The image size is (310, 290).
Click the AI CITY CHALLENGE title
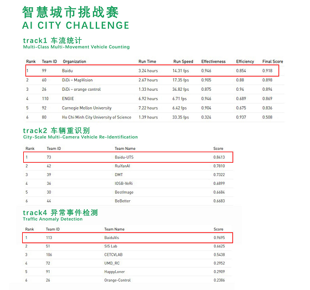pos(75,25)
